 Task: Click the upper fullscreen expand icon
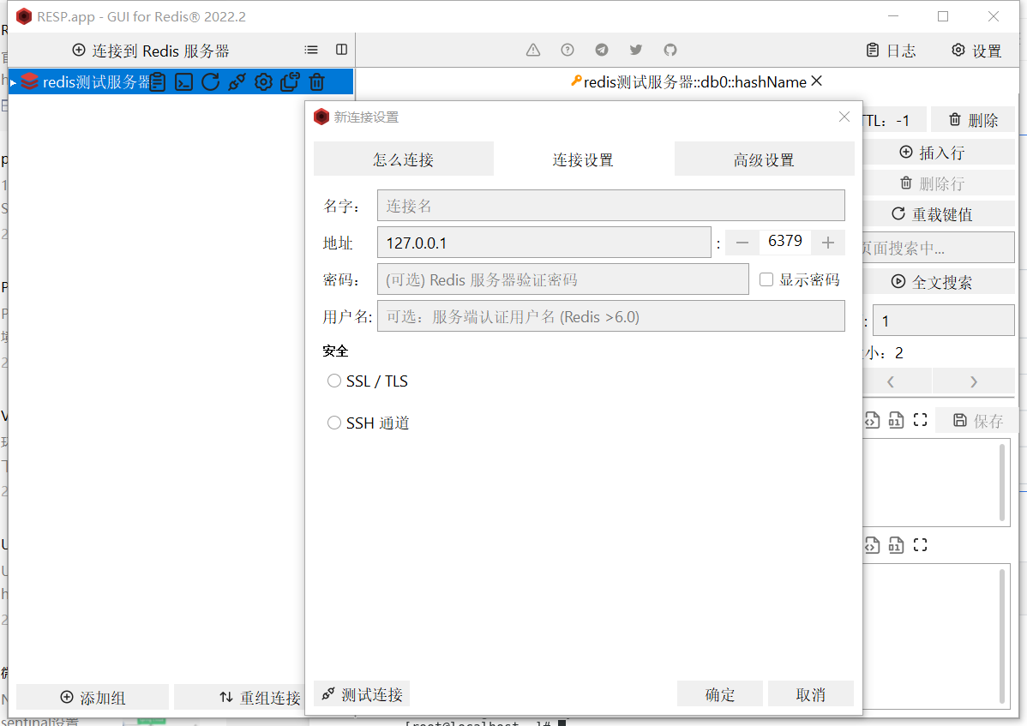[x=920, y=420]
